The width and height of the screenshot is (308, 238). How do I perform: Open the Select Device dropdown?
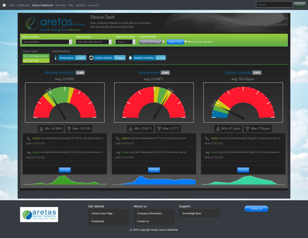(x=94, y=42)
